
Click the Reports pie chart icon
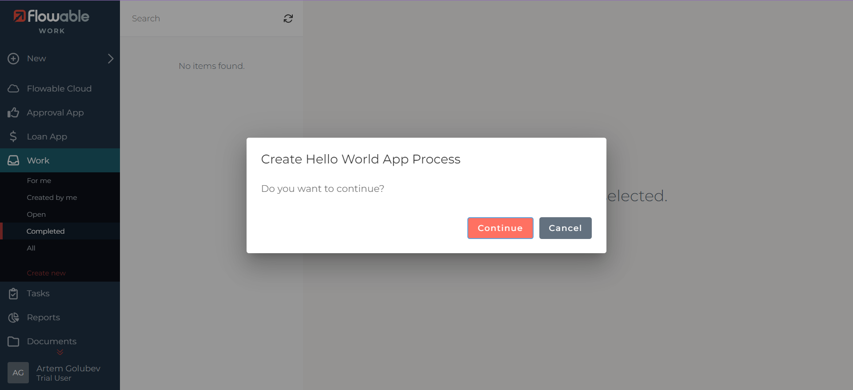click(x=13, y=318)
